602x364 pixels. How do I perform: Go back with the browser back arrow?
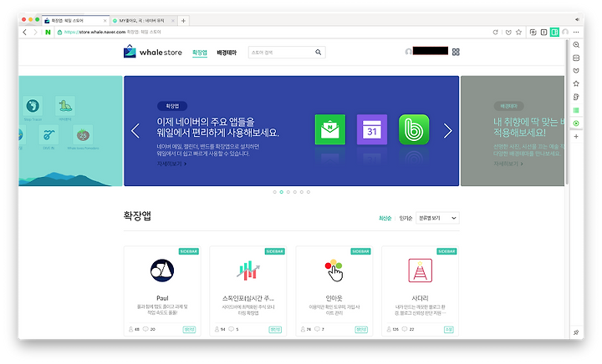[25, 33]
